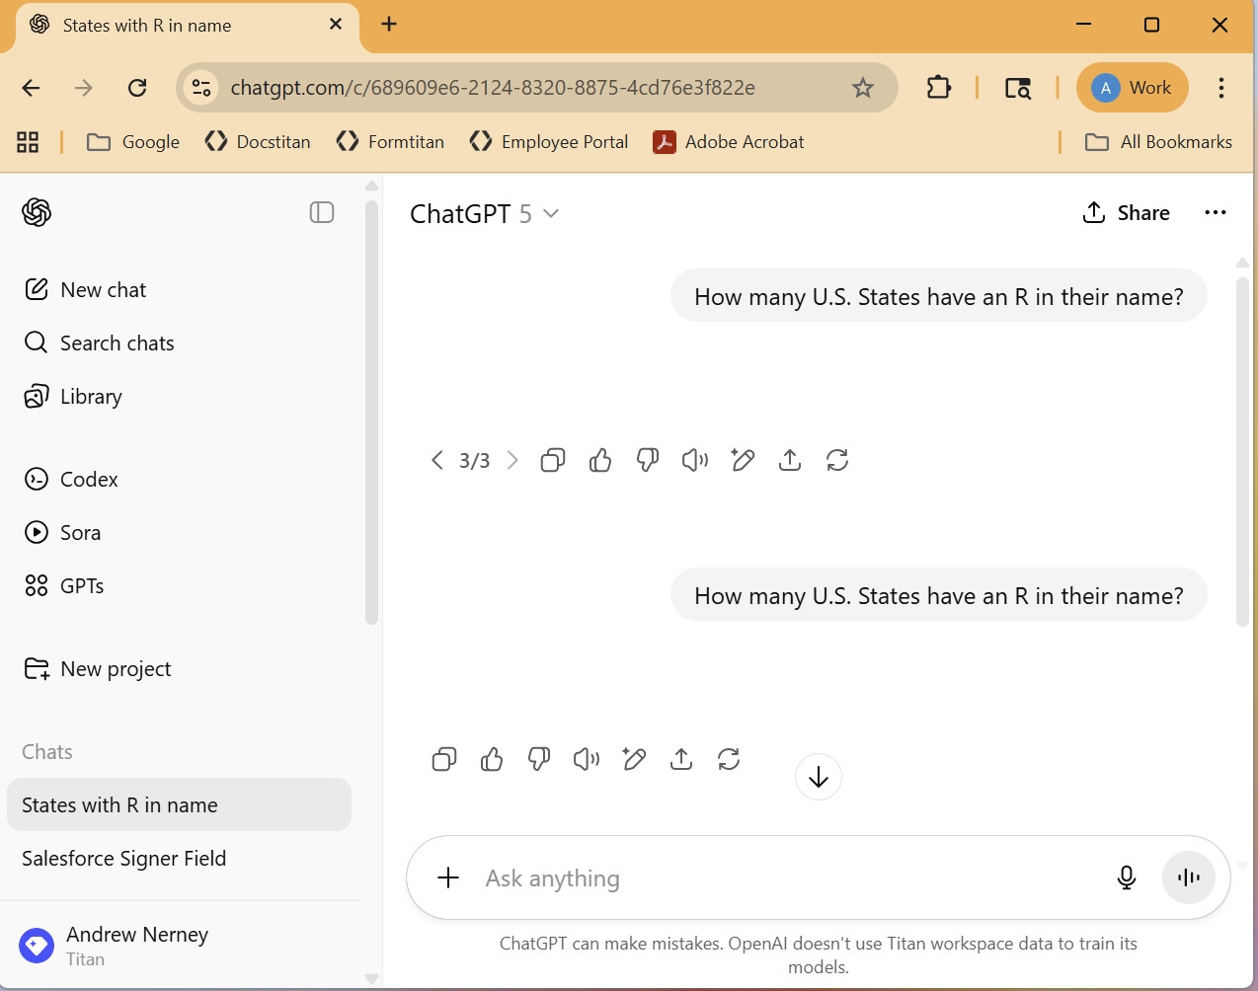The image size is (1258, 991).
Task: Open the tab search icon in the toolbar
Action: [x=1017, y=88]
